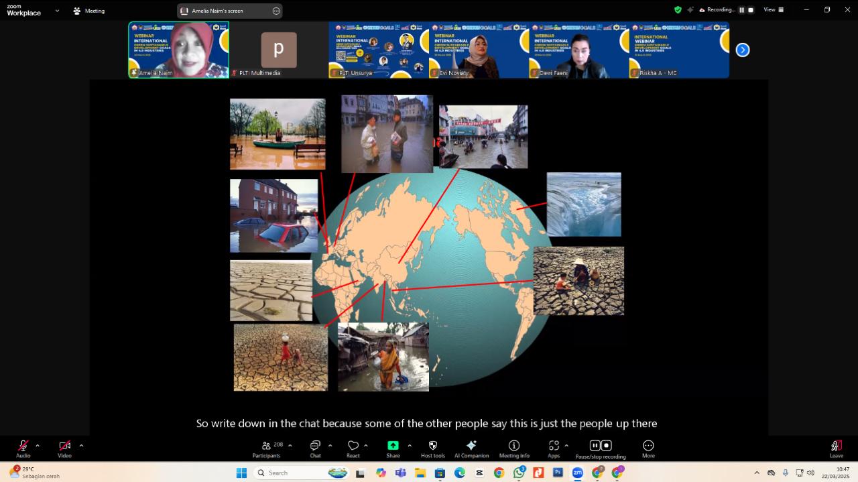
Task: Open Host tools shield icon
Action: pos(432,446)
